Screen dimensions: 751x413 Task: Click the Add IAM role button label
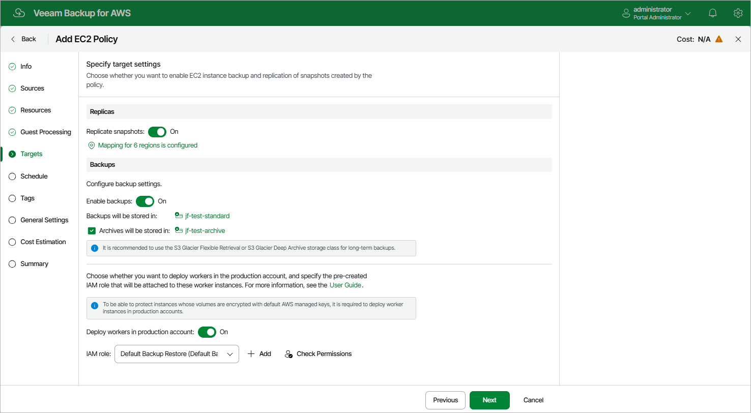click(265, 354)
